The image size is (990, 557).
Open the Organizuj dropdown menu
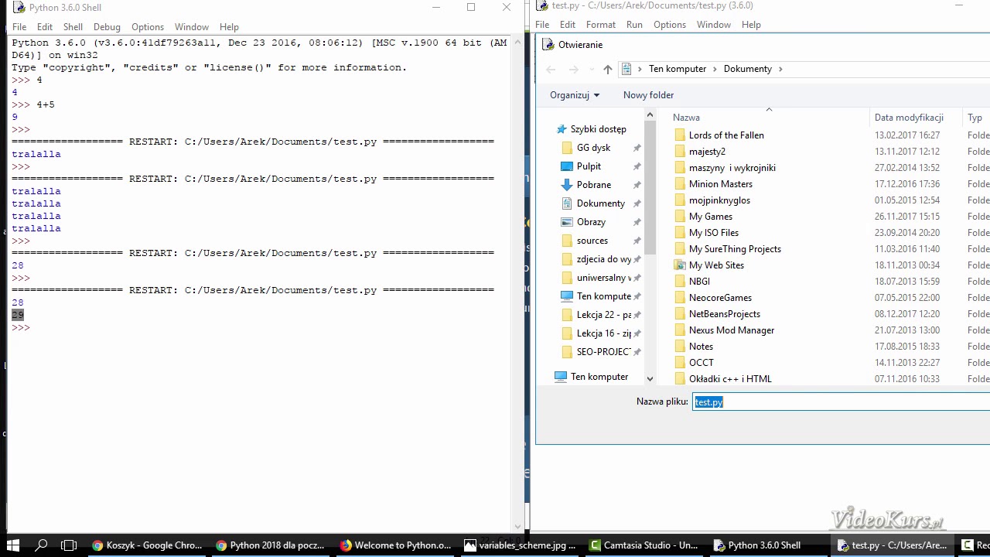tap(575, 95)
